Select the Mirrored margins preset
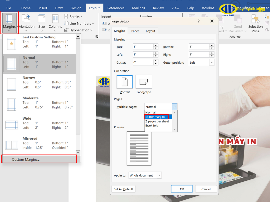The width and height of the screenshot is (270, 202). coord(37,143)
